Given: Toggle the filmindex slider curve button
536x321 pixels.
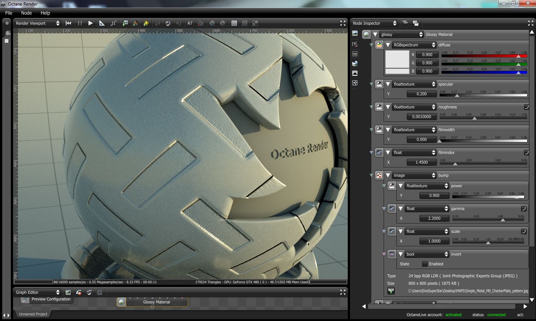Looking at the screenshot, I should [526, 152].
